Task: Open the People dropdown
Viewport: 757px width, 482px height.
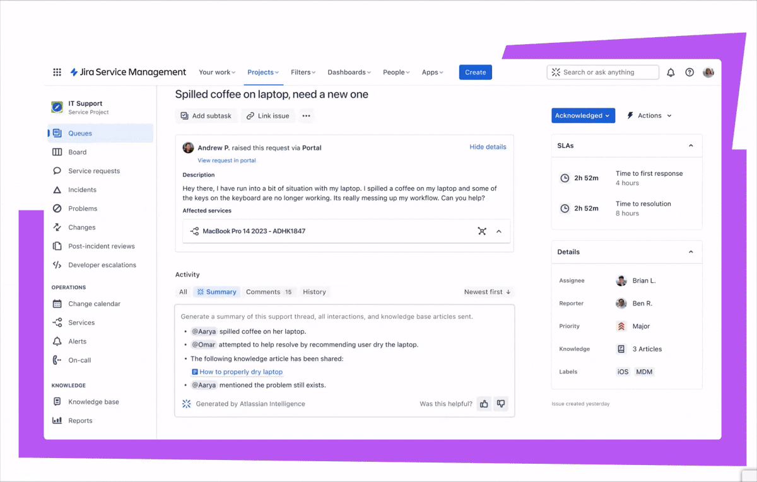Action: (x=396, y=72)
